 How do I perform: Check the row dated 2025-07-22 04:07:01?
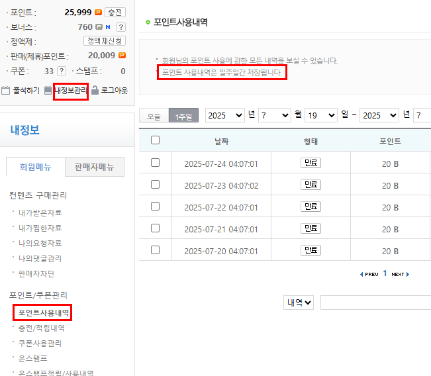click(x=156, y=206)
